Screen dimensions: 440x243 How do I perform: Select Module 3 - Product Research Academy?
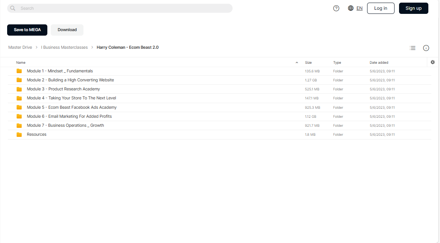click(x=64, y=89)
